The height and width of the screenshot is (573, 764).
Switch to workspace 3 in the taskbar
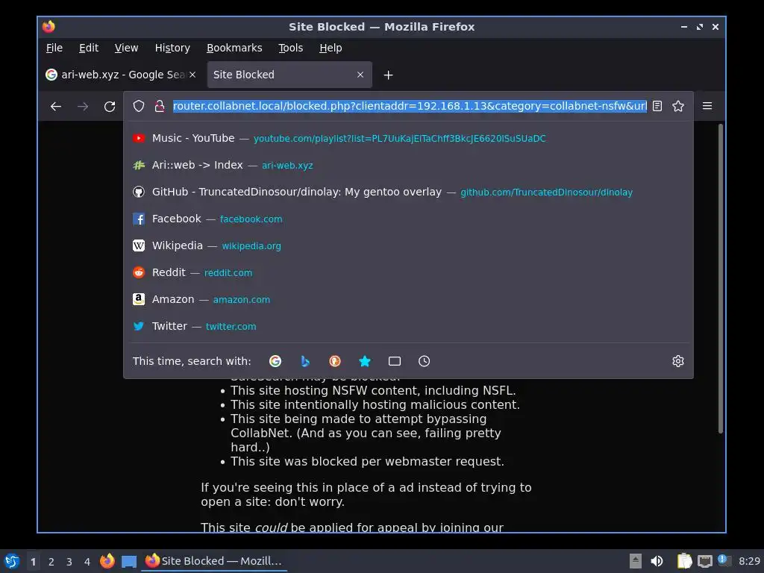pos(69,562)
